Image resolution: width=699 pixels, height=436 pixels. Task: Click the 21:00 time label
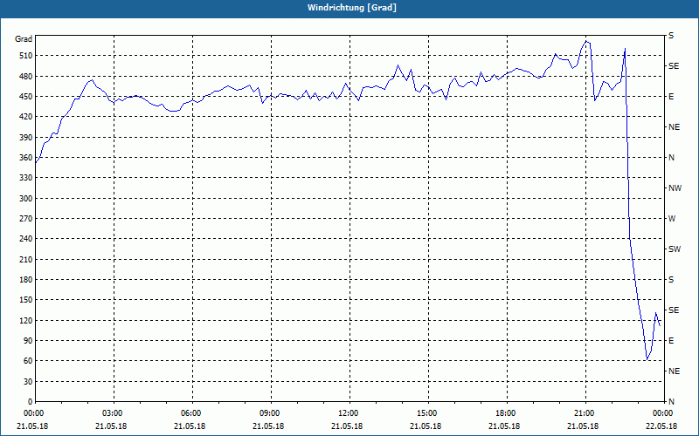(585, 413)
